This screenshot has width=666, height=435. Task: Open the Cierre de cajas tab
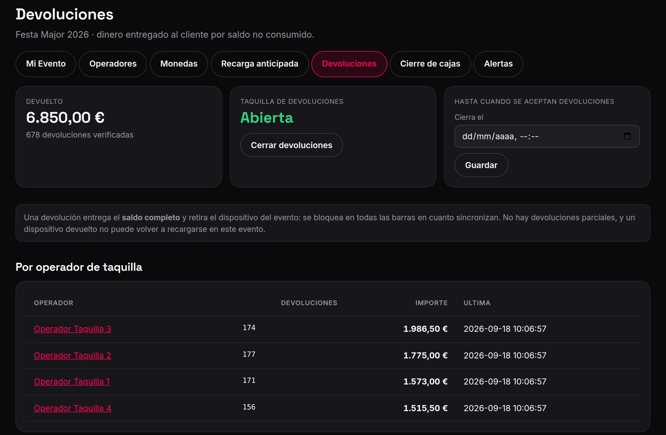(x=430, y=64)
